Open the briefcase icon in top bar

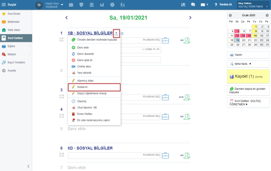point(71,5)
